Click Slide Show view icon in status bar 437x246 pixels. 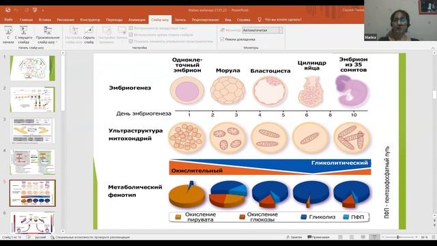point(374,237)
